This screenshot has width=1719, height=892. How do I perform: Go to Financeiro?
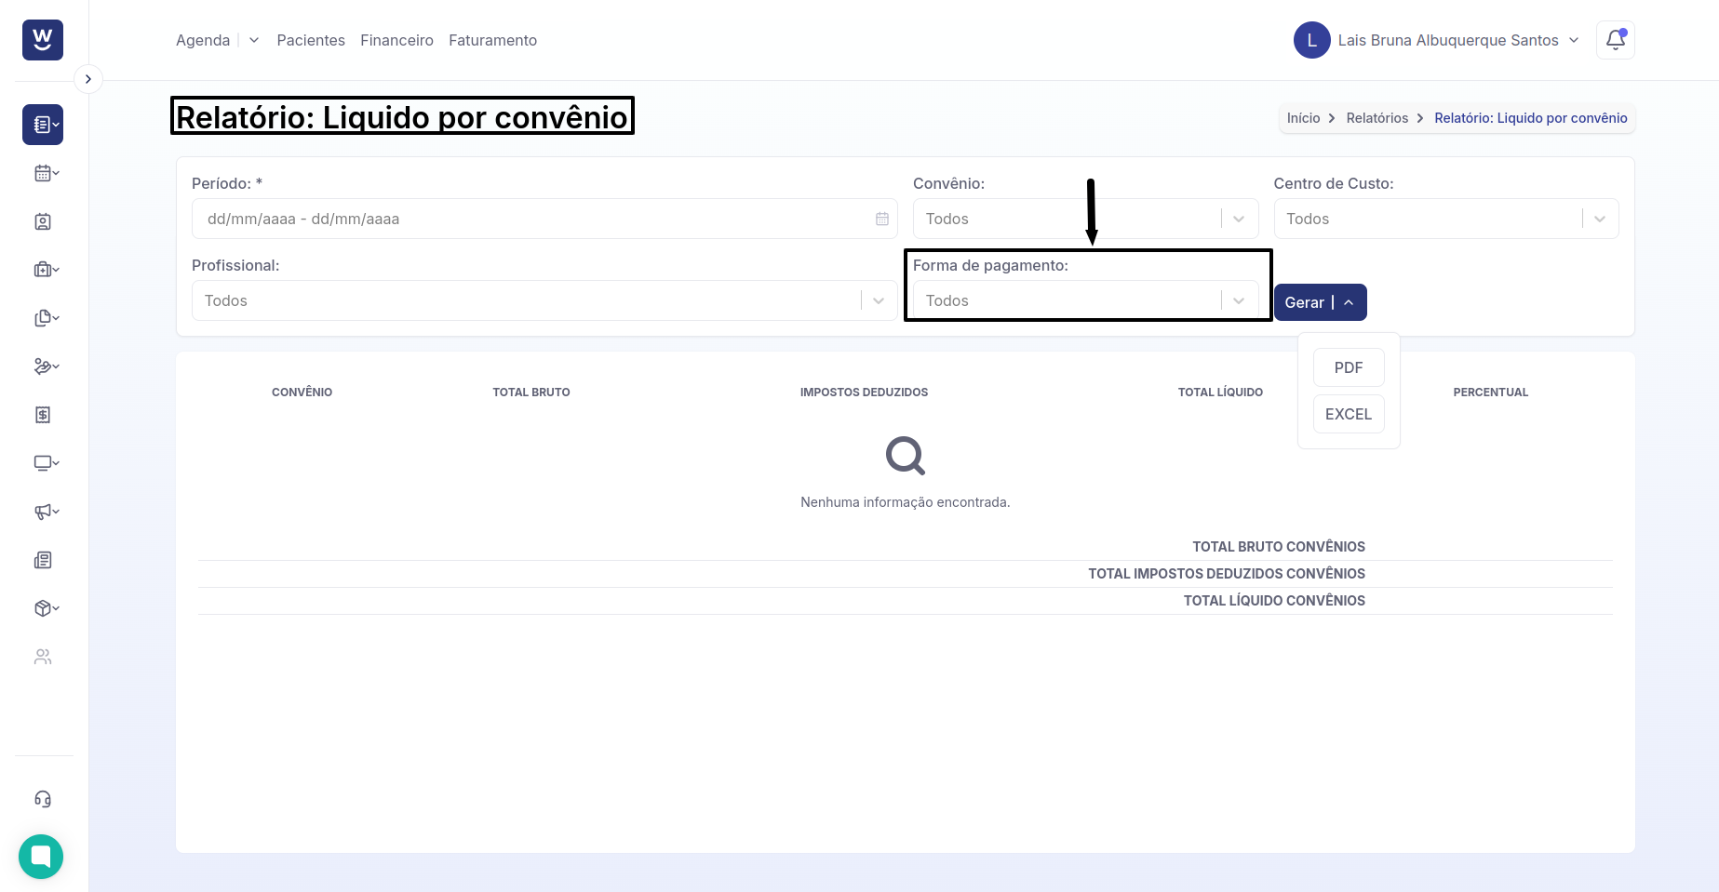[x=396, y=40]
